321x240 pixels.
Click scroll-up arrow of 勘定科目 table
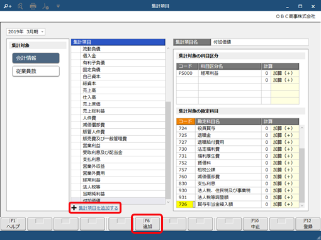302,128
